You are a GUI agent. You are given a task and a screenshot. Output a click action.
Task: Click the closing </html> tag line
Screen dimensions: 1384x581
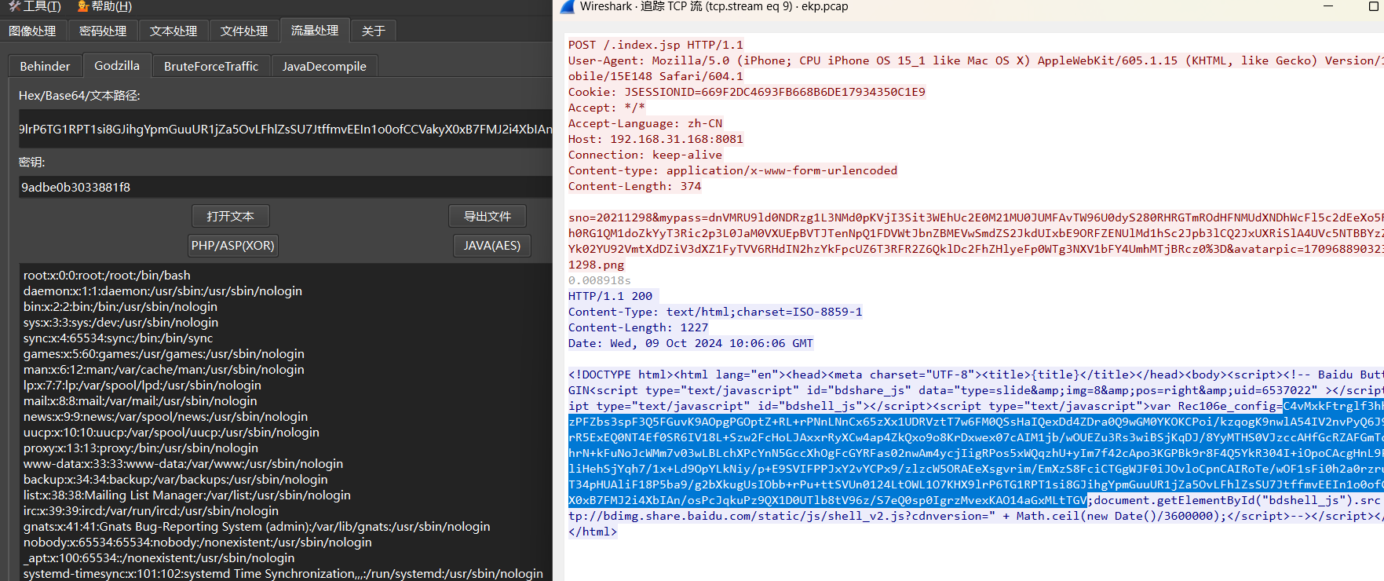593,532
